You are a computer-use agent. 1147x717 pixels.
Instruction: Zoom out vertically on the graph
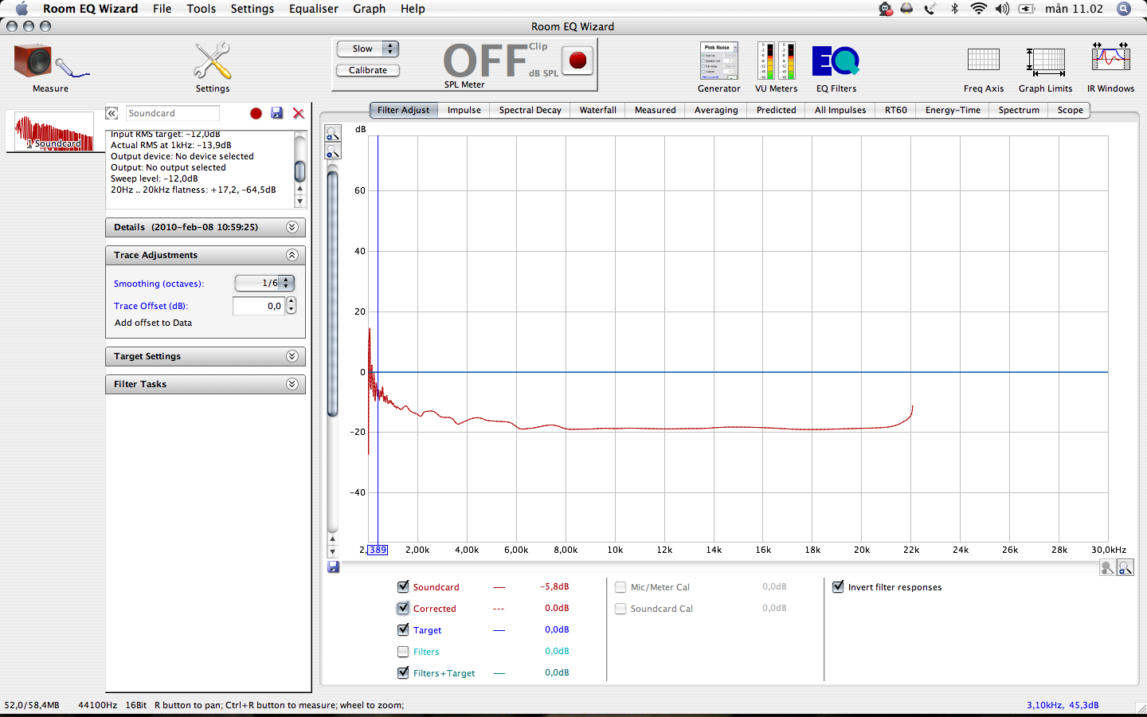click(333, 151)
